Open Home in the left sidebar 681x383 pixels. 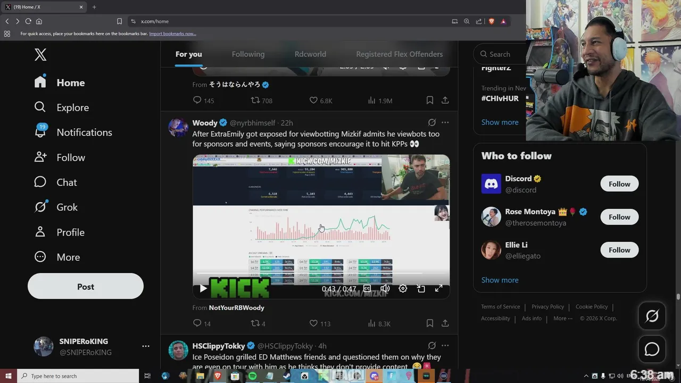(60, 82)
